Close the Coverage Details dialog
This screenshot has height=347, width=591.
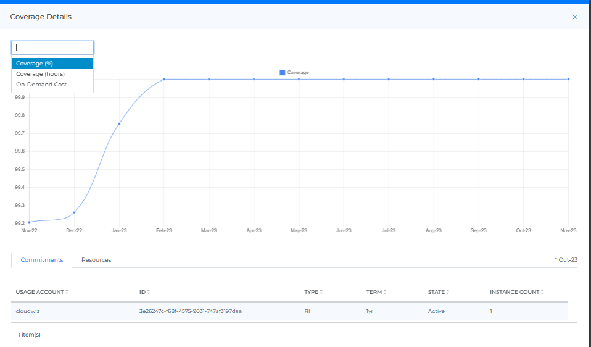tap(575, 17)
